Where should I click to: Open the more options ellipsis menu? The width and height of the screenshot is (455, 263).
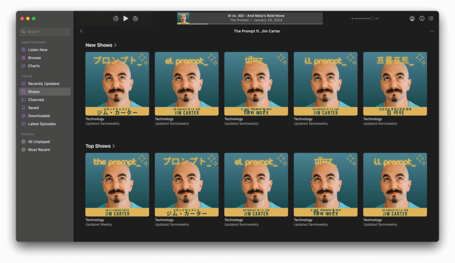tap(432, 31)
